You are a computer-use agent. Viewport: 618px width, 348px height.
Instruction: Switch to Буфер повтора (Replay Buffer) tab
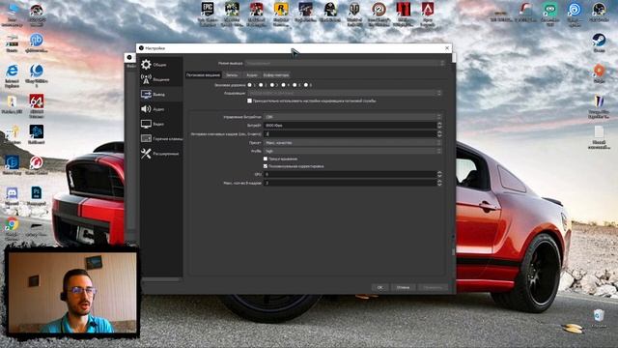pos(276,74)
